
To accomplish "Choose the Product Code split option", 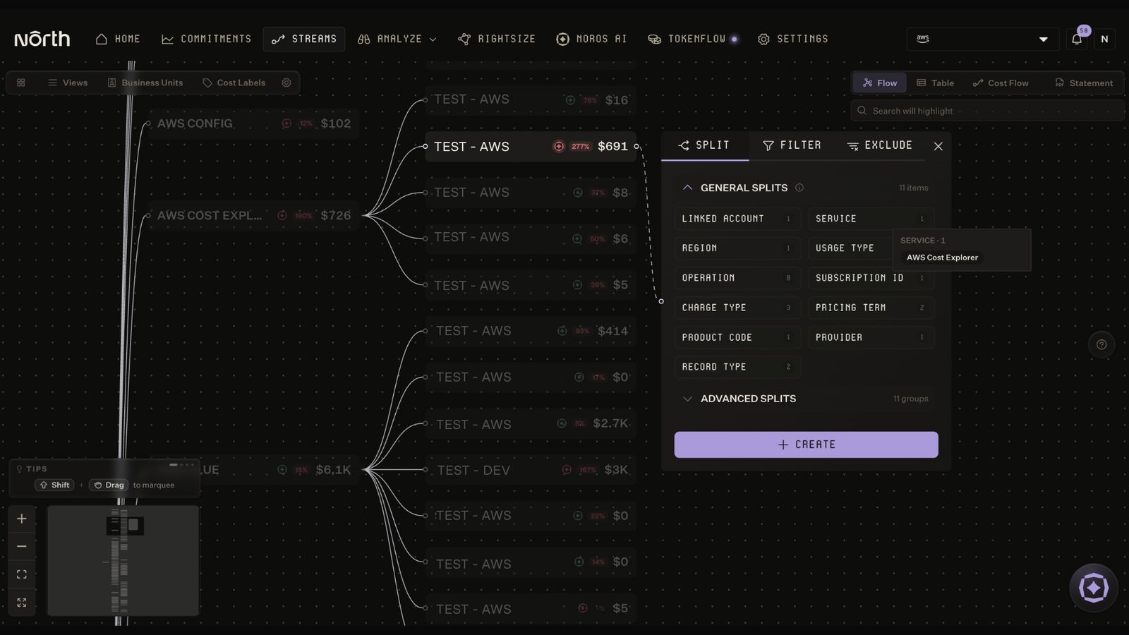I will [737, 337].
